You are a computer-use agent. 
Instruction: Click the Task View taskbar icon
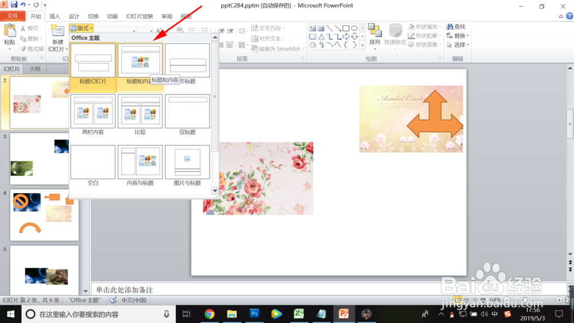click(x=187, y=314)
